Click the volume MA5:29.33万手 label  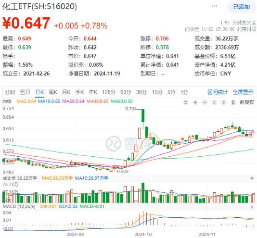(x=57, y=178)
